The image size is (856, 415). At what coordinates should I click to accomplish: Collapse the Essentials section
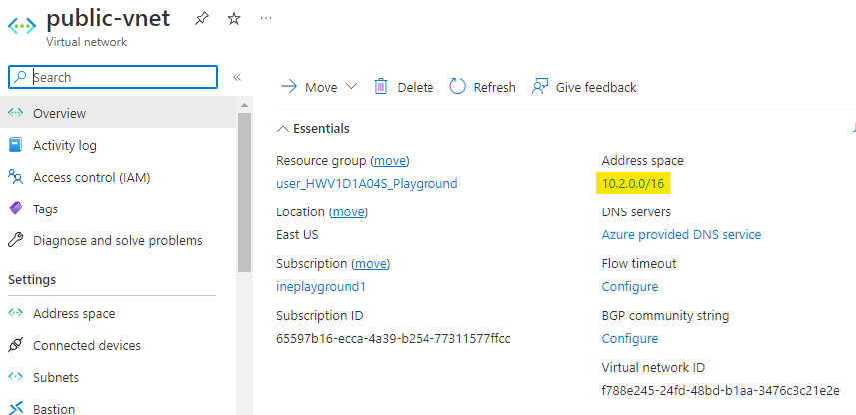pyautogui.click(x=283, y=129)
